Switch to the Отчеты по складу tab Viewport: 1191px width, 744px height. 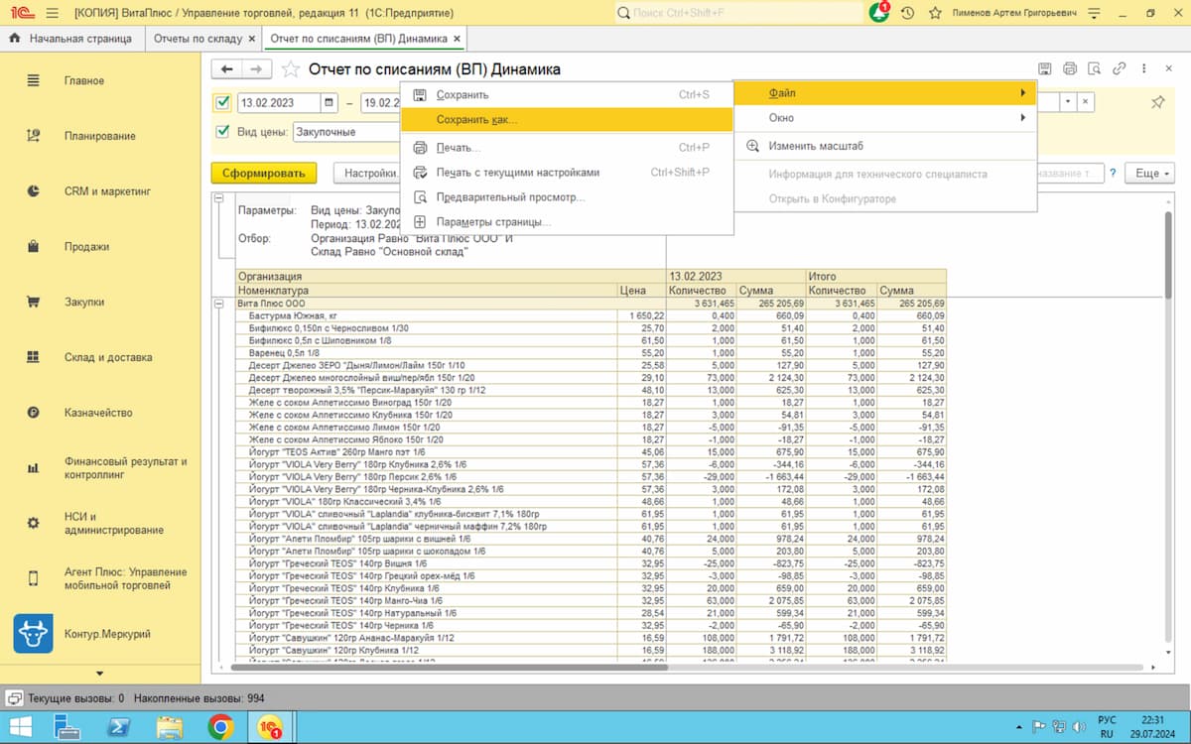click(198, 39)
